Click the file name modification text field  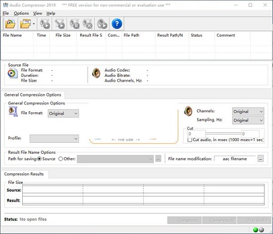[234, 159]
